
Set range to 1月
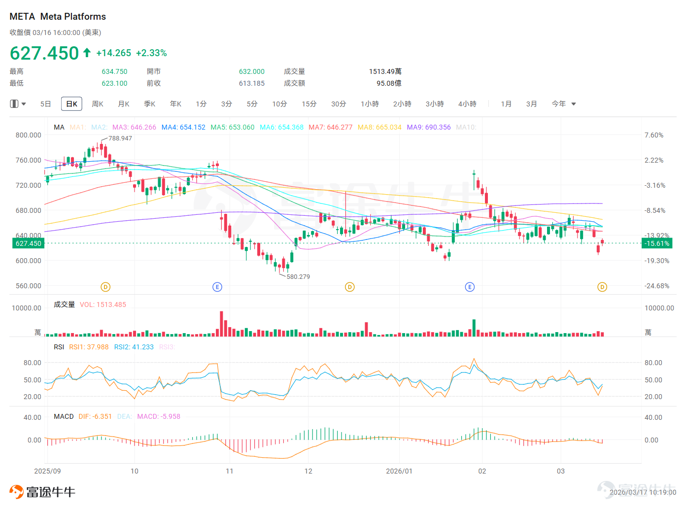(x=506, y=104)
